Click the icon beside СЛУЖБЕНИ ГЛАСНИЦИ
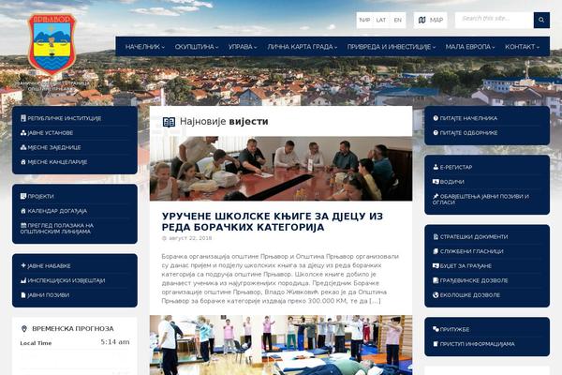This screenshot has width=562, height=375. [436, 251]
